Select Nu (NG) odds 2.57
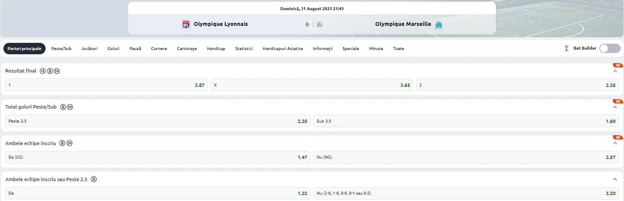The height and width of the screenshot is (201, 624). coord(466,157)
